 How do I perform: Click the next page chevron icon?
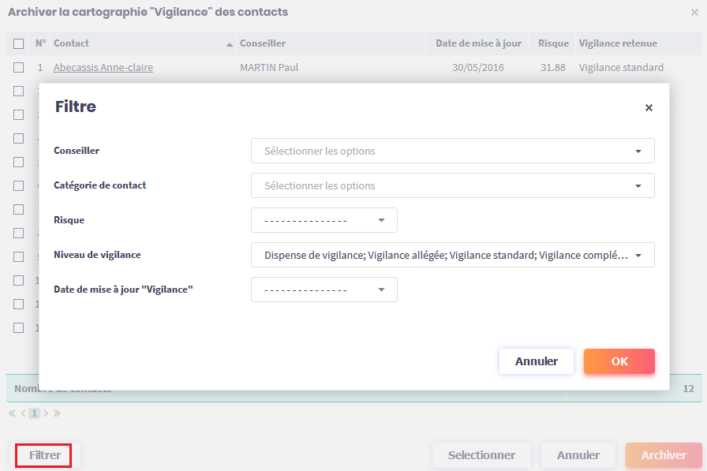(x=46, y=413)
